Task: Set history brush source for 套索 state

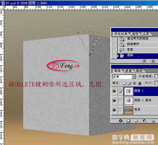Action: [x=114, y=50]
